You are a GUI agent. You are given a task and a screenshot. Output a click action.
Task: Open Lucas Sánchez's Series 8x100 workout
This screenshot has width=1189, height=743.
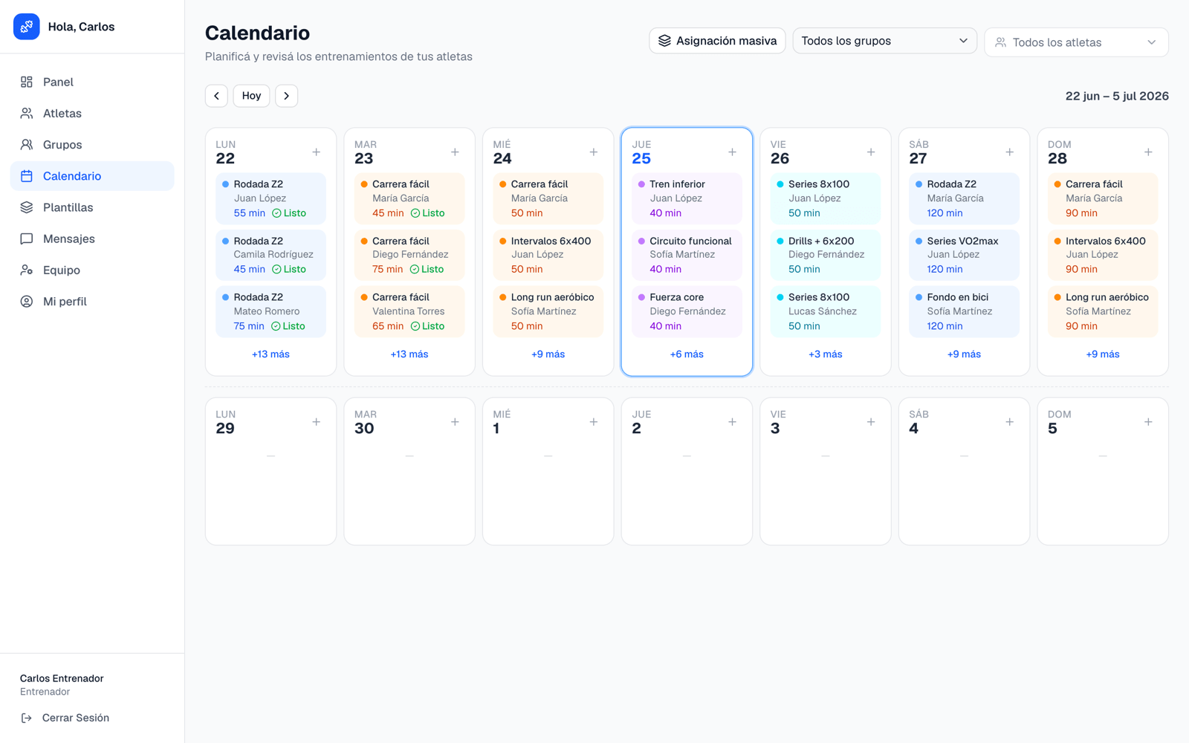[x=826, y=311]
